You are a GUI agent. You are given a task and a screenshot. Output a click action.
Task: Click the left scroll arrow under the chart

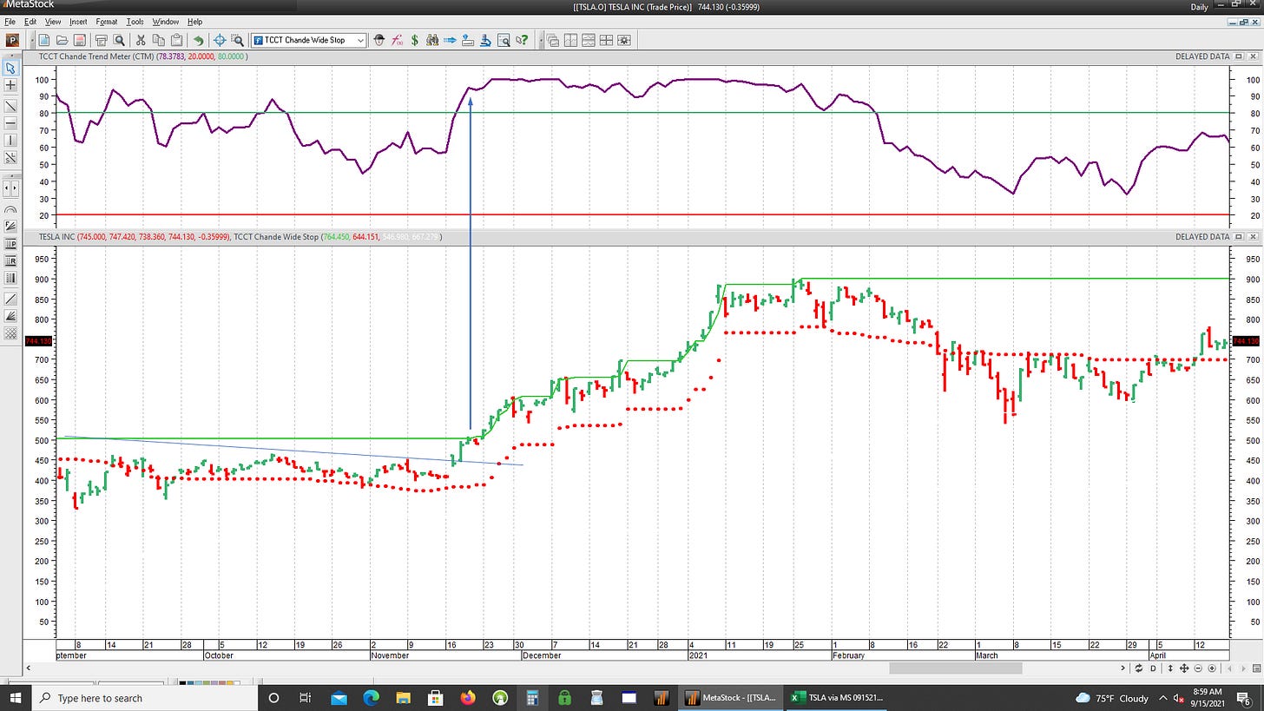point(30,668)
